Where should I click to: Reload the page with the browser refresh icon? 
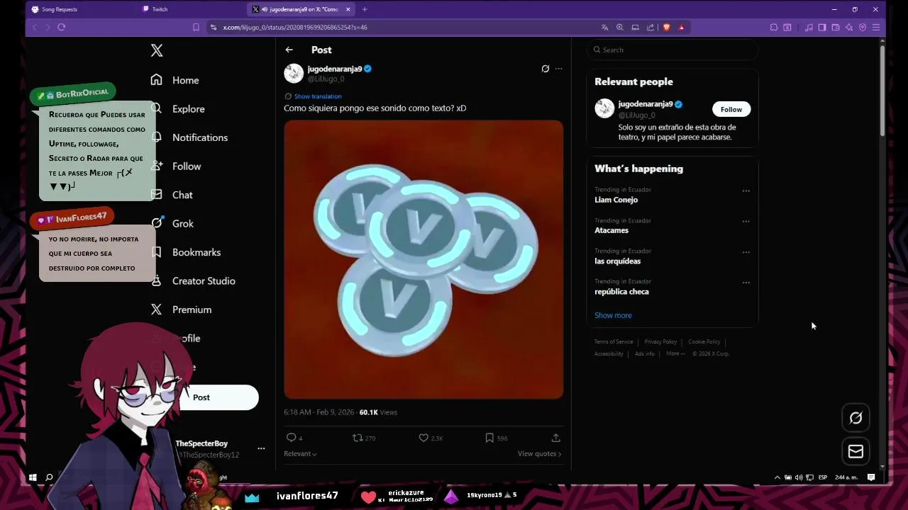coord(61,27)
